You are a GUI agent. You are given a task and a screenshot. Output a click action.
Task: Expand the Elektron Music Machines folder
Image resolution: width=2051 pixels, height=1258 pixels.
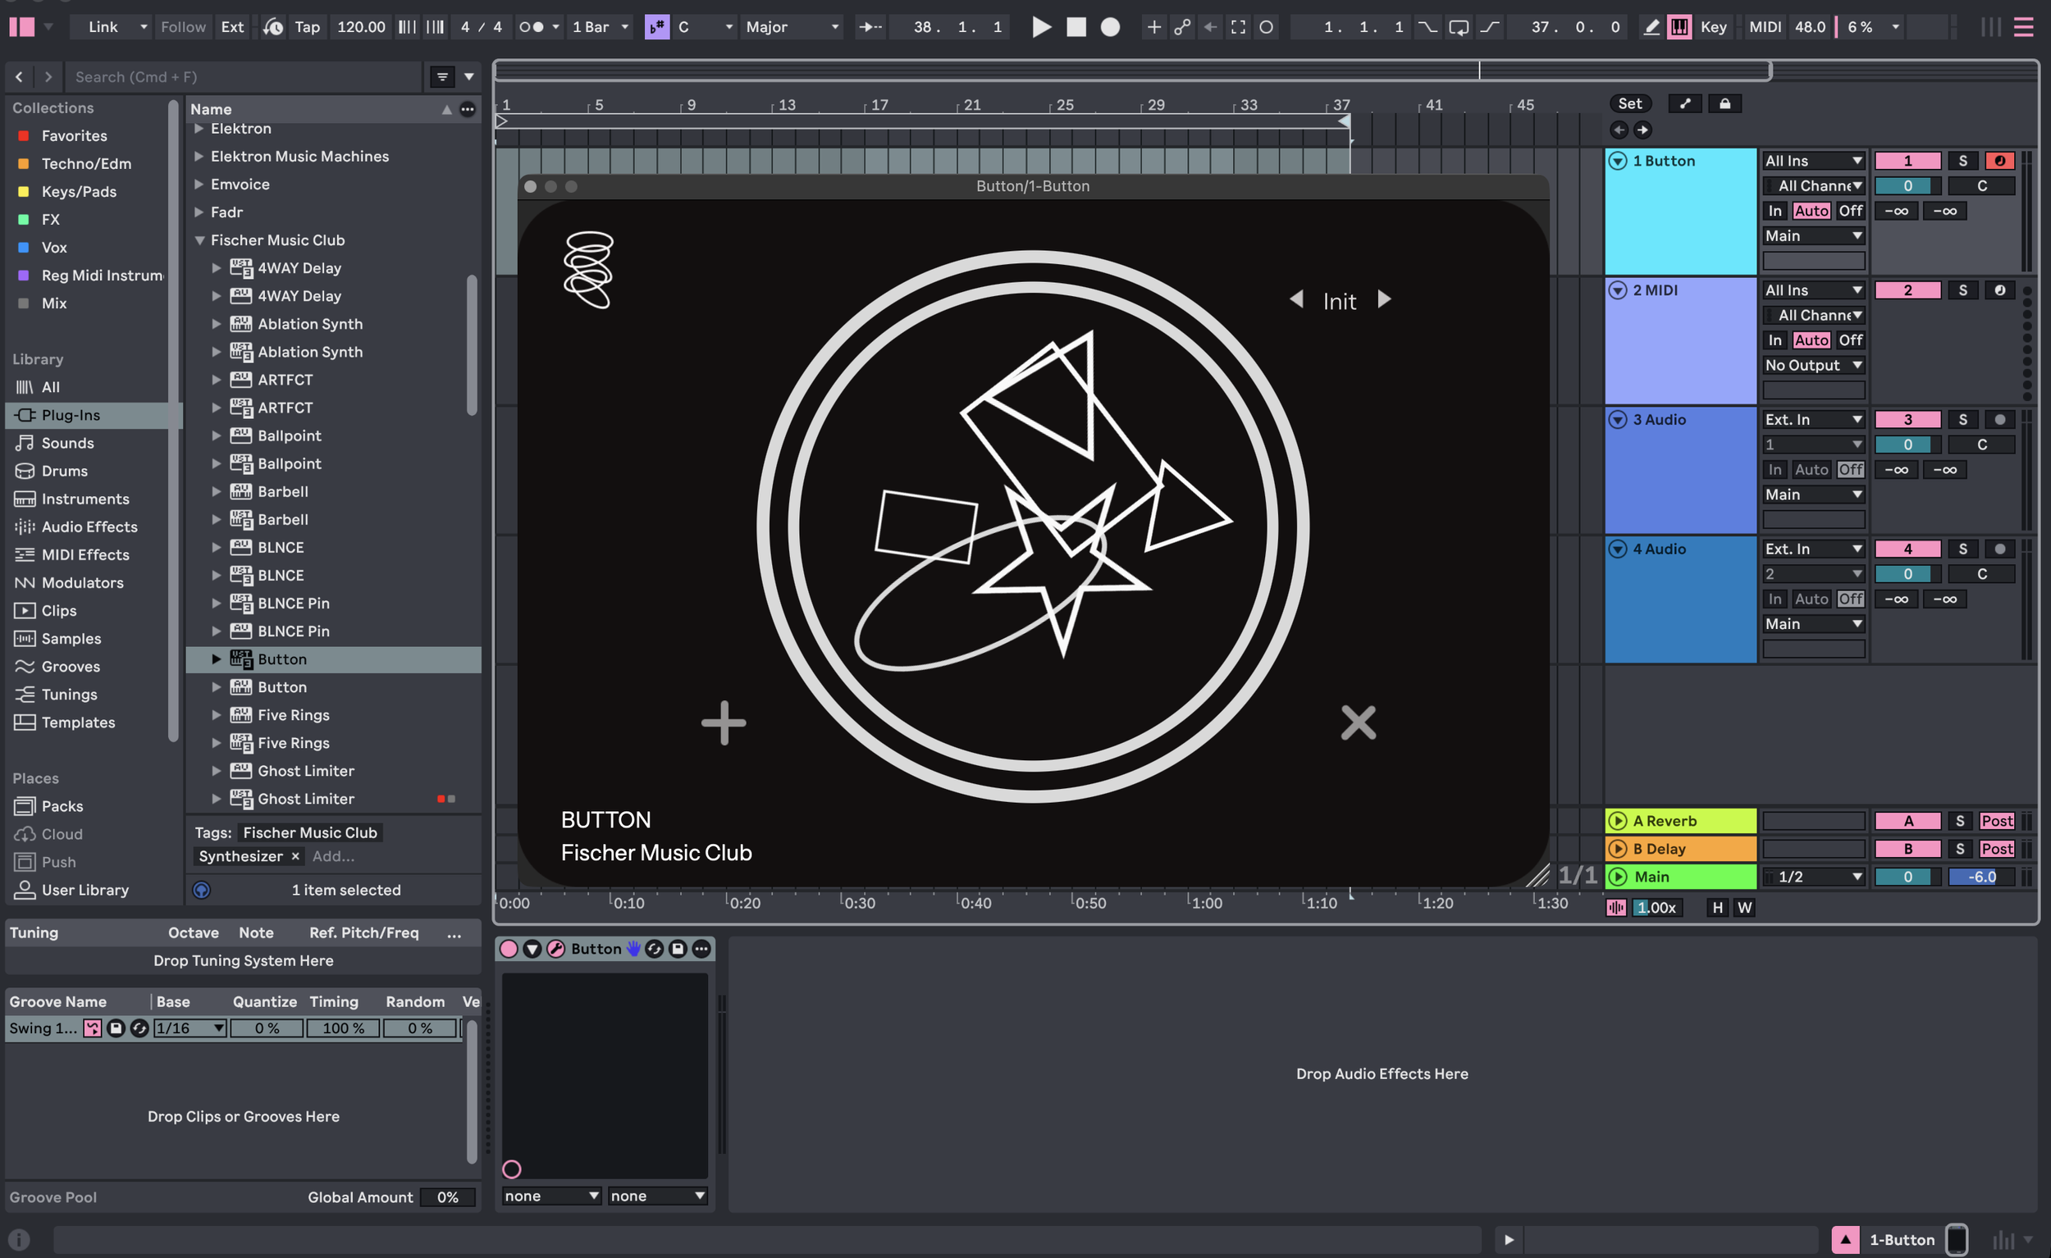coord(199,156)
